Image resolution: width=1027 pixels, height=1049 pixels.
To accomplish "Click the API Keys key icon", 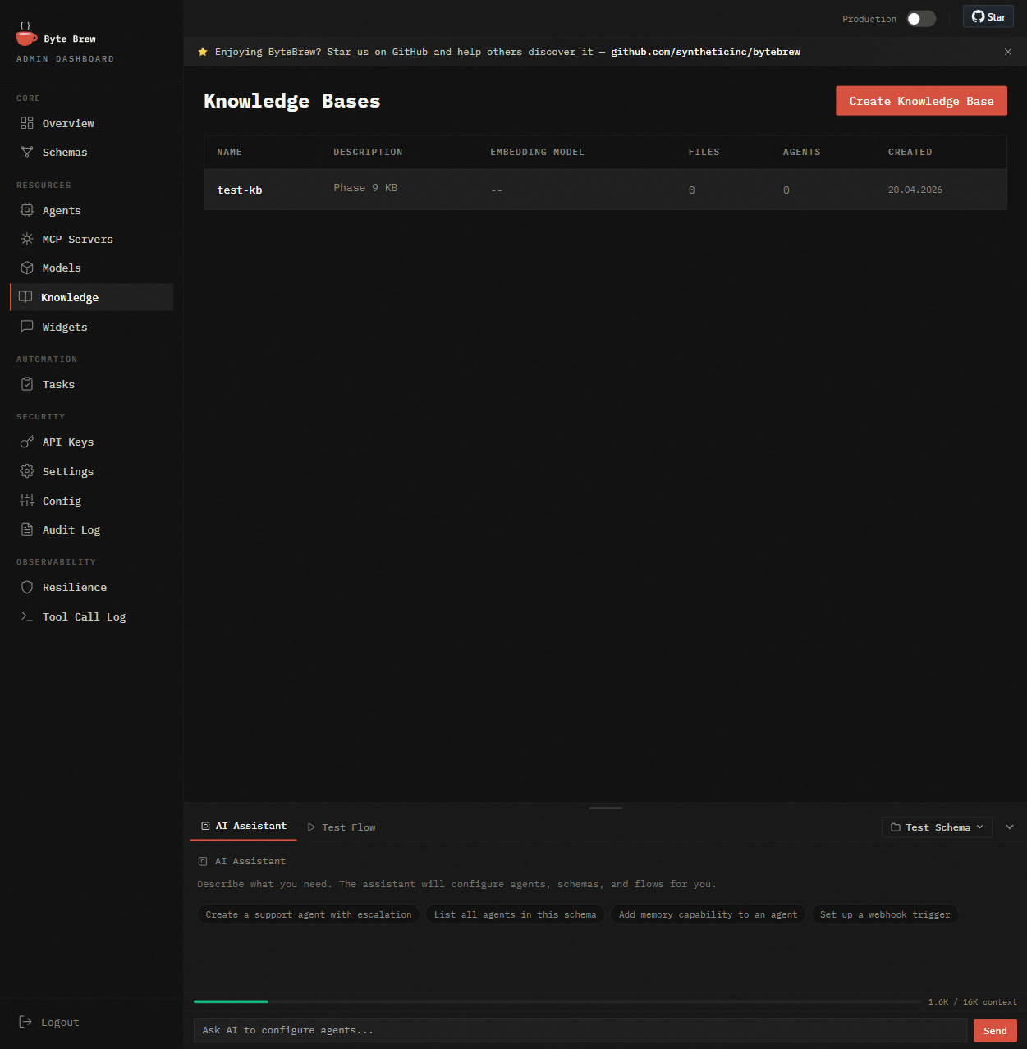I will click(27, 442).
